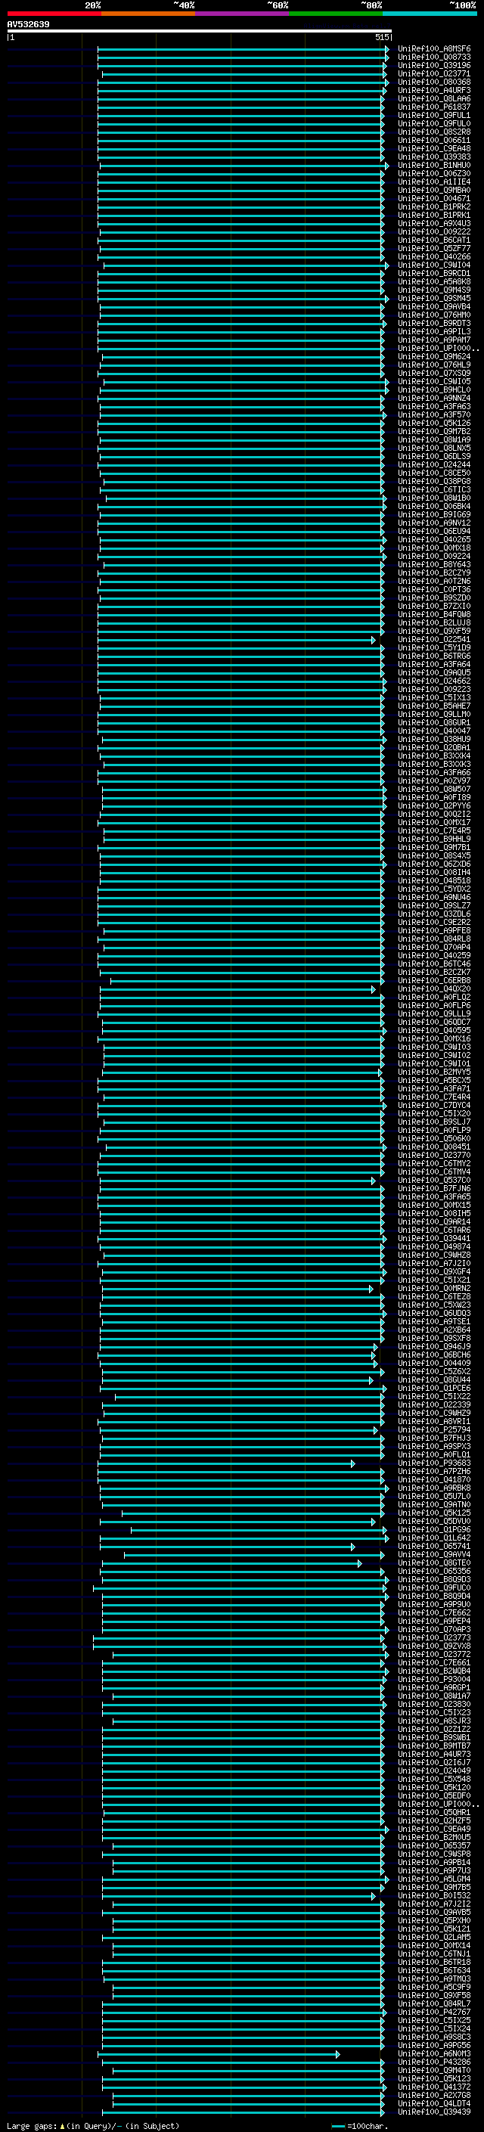Viewport: 484px width, 2132px height.
Task: Select the UniRef100_O24662 label
Action: pos(433,681)
